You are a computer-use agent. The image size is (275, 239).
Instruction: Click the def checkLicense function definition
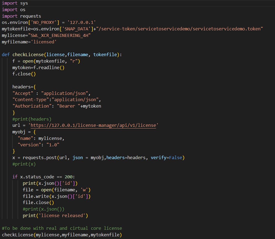pos(62,55)
